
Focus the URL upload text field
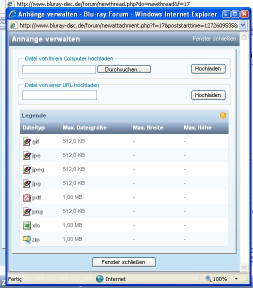tap(59, 95)
